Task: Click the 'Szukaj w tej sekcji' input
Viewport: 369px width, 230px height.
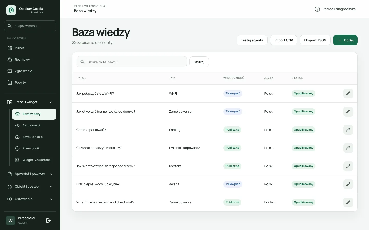Action: (x=132, y=62)
